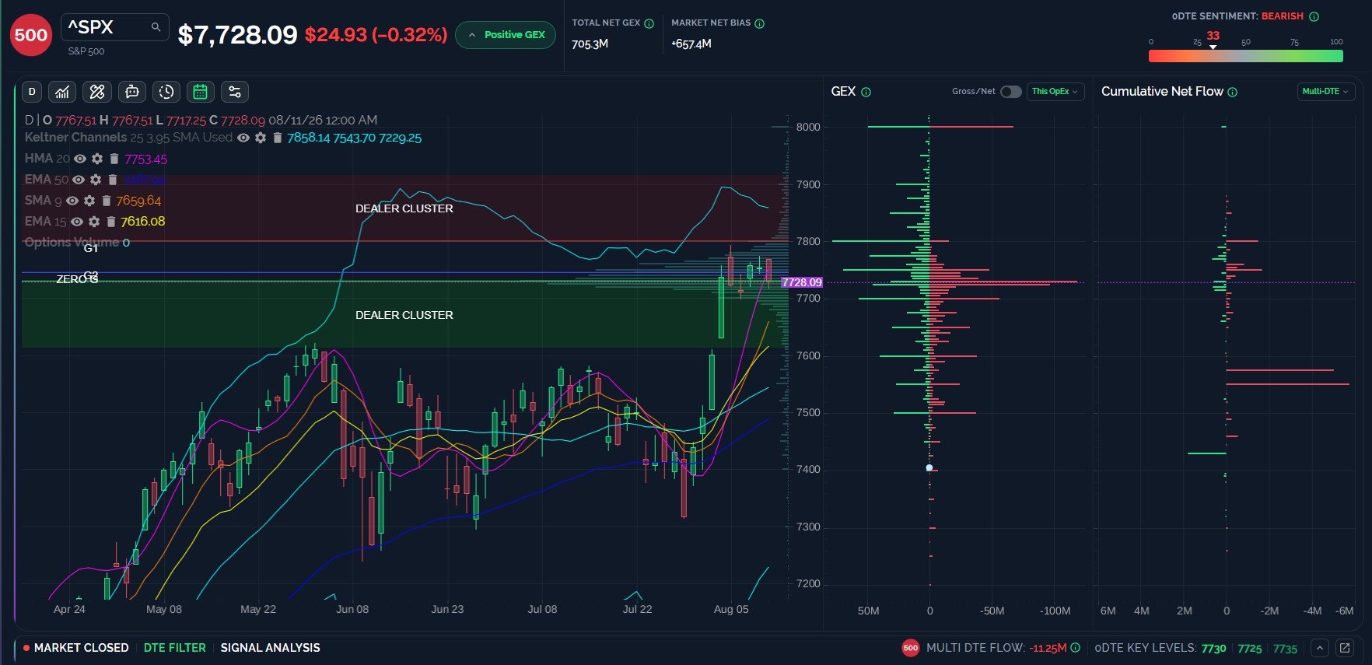Click the ^SPX ticker search field
The image size is (1372, 665).
(x=115, y=27)
